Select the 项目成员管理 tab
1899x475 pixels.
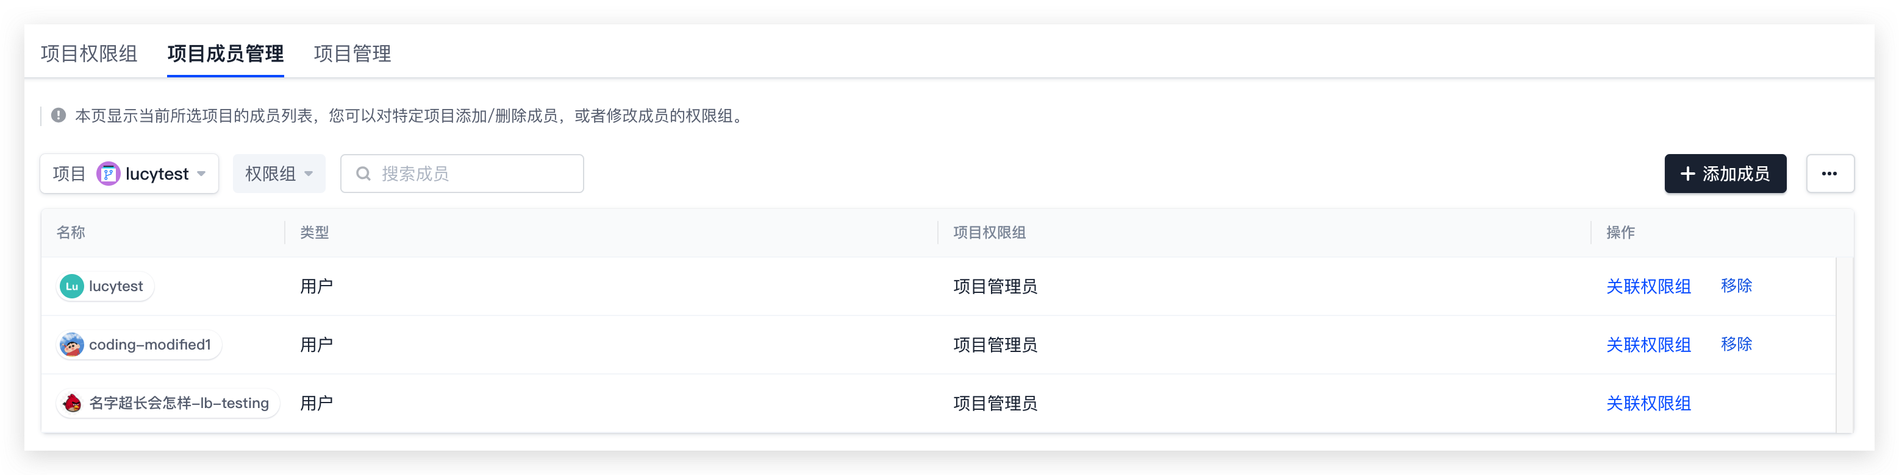(226, 53)
